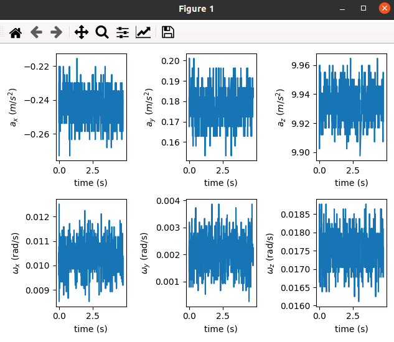
Task: Select the a_z acceleration plot area
Action: tap(352, 107)
